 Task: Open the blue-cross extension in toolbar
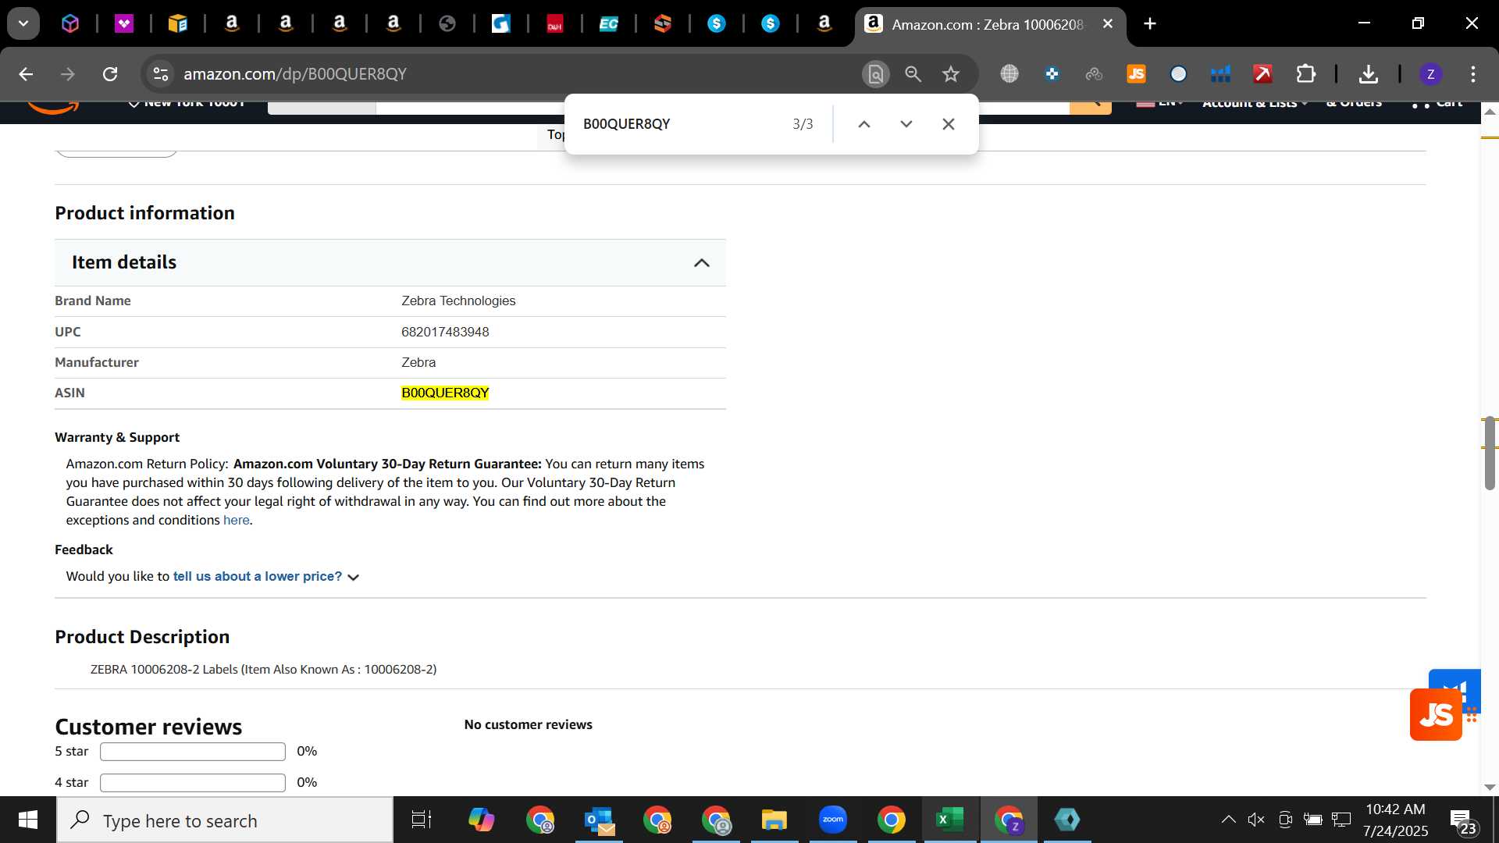[1052, 74]
